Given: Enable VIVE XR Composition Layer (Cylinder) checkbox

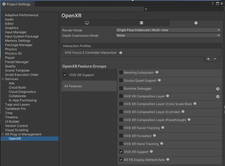Looking at the screenshot, I should [121, 112].
